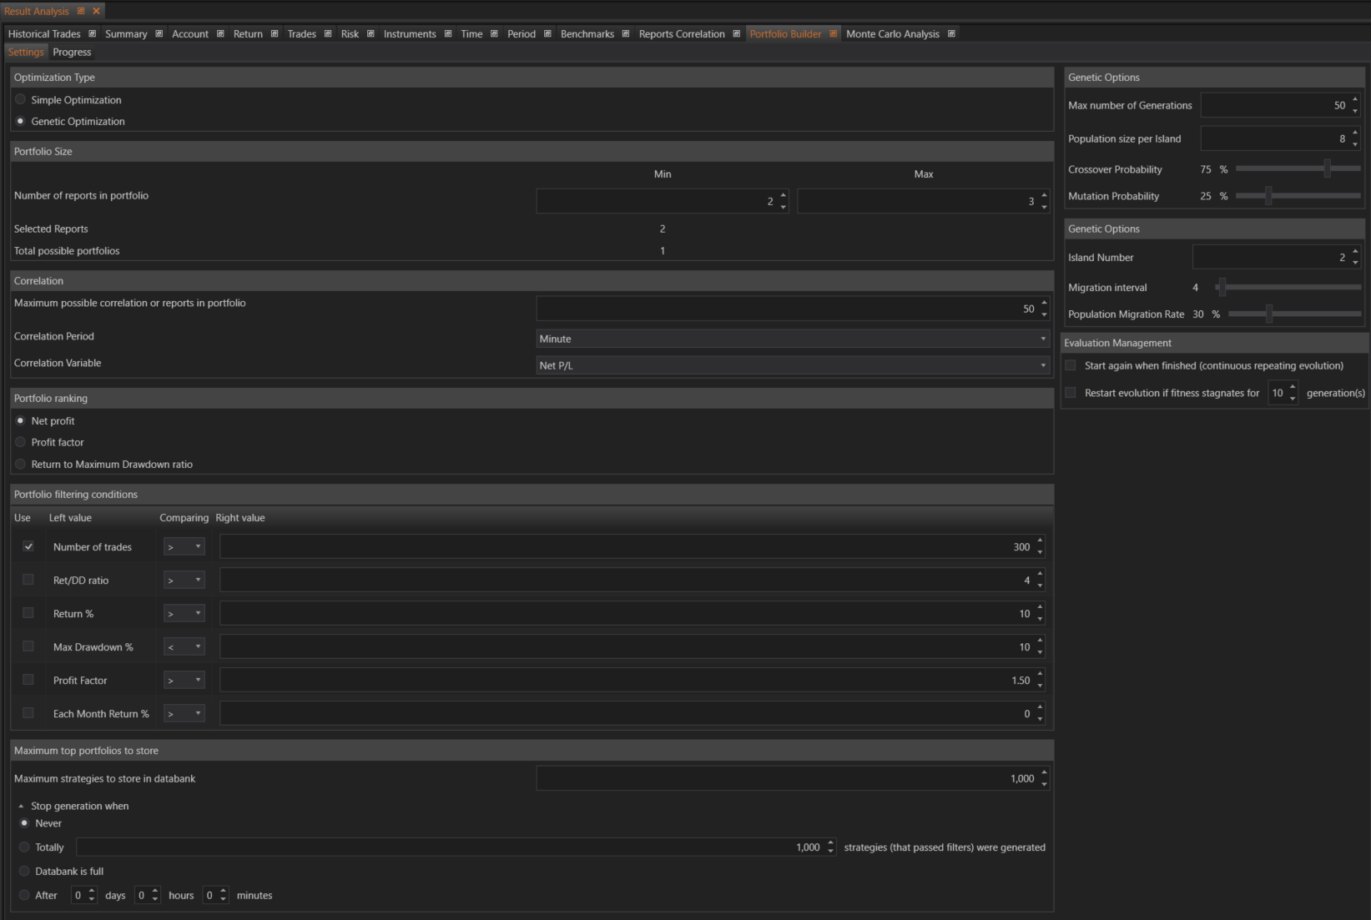Pop out the Historical Trades tab icon
The image size is (1371, 920).
93,34
